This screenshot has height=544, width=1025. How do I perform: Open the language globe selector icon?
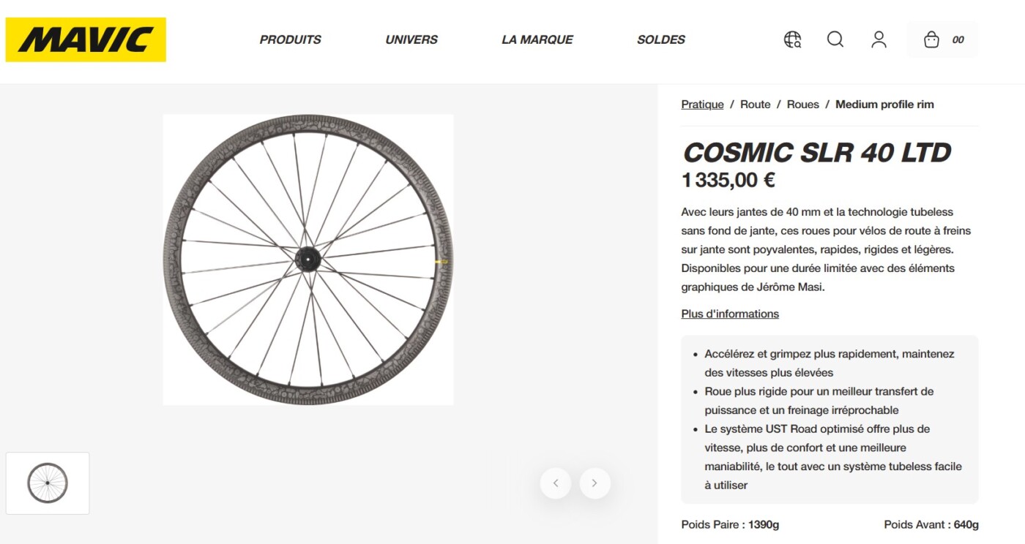[x=792, y=39]
